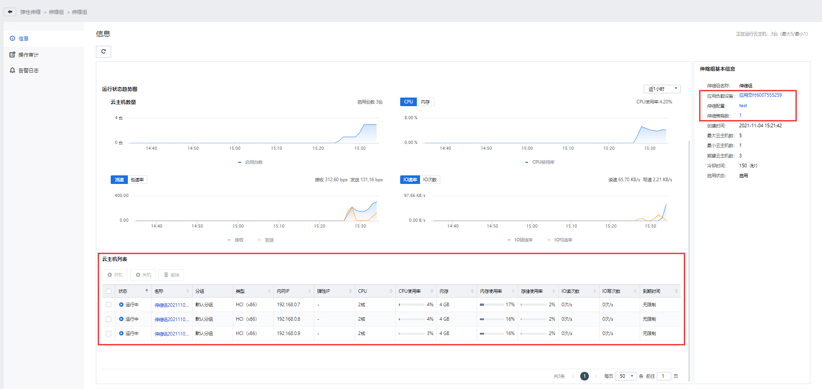Click CPU usage bar of 192.168.0.7

click(x=411, y=304)
